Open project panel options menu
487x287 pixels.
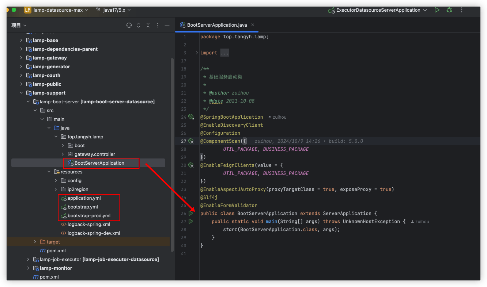158,25
